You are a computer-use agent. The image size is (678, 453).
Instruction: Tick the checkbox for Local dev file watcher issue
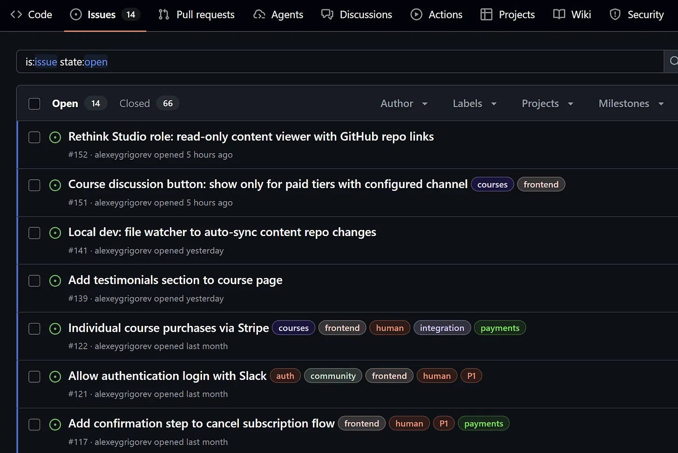pos(34,233)
